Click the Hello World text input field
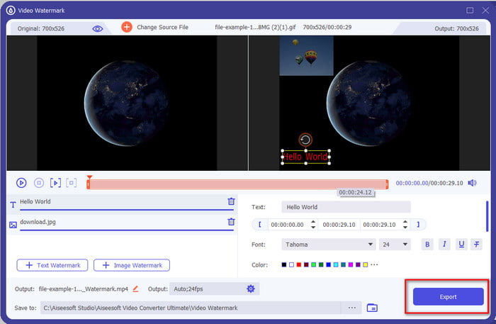The image size is (496, 324). [346, 207]
